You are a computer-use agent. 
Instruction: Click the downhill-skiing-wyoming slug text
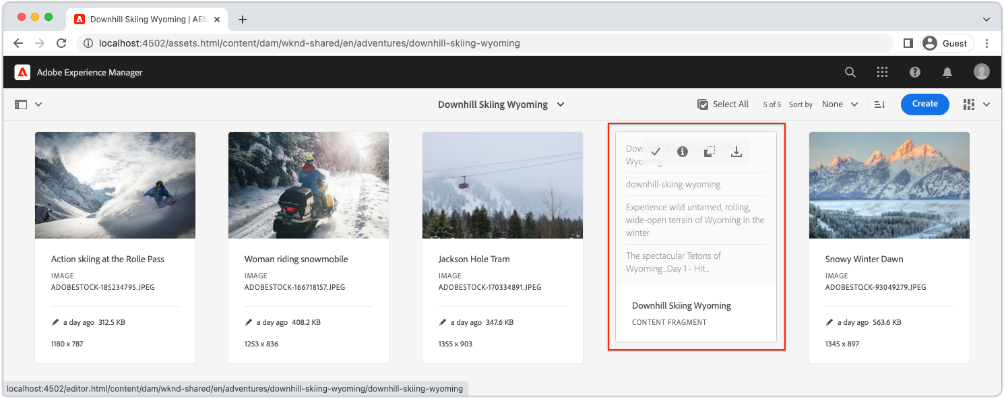click(673, 184)
